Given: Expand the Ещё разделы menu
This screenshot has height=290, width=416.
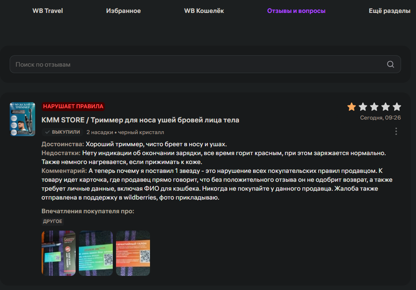Looking at the screenshot, I should (x=389, y=11).
